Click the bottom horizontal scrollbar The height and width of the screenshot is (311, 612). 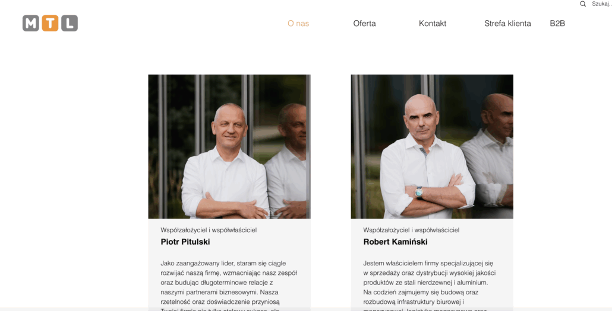click(x=306, y=309)
